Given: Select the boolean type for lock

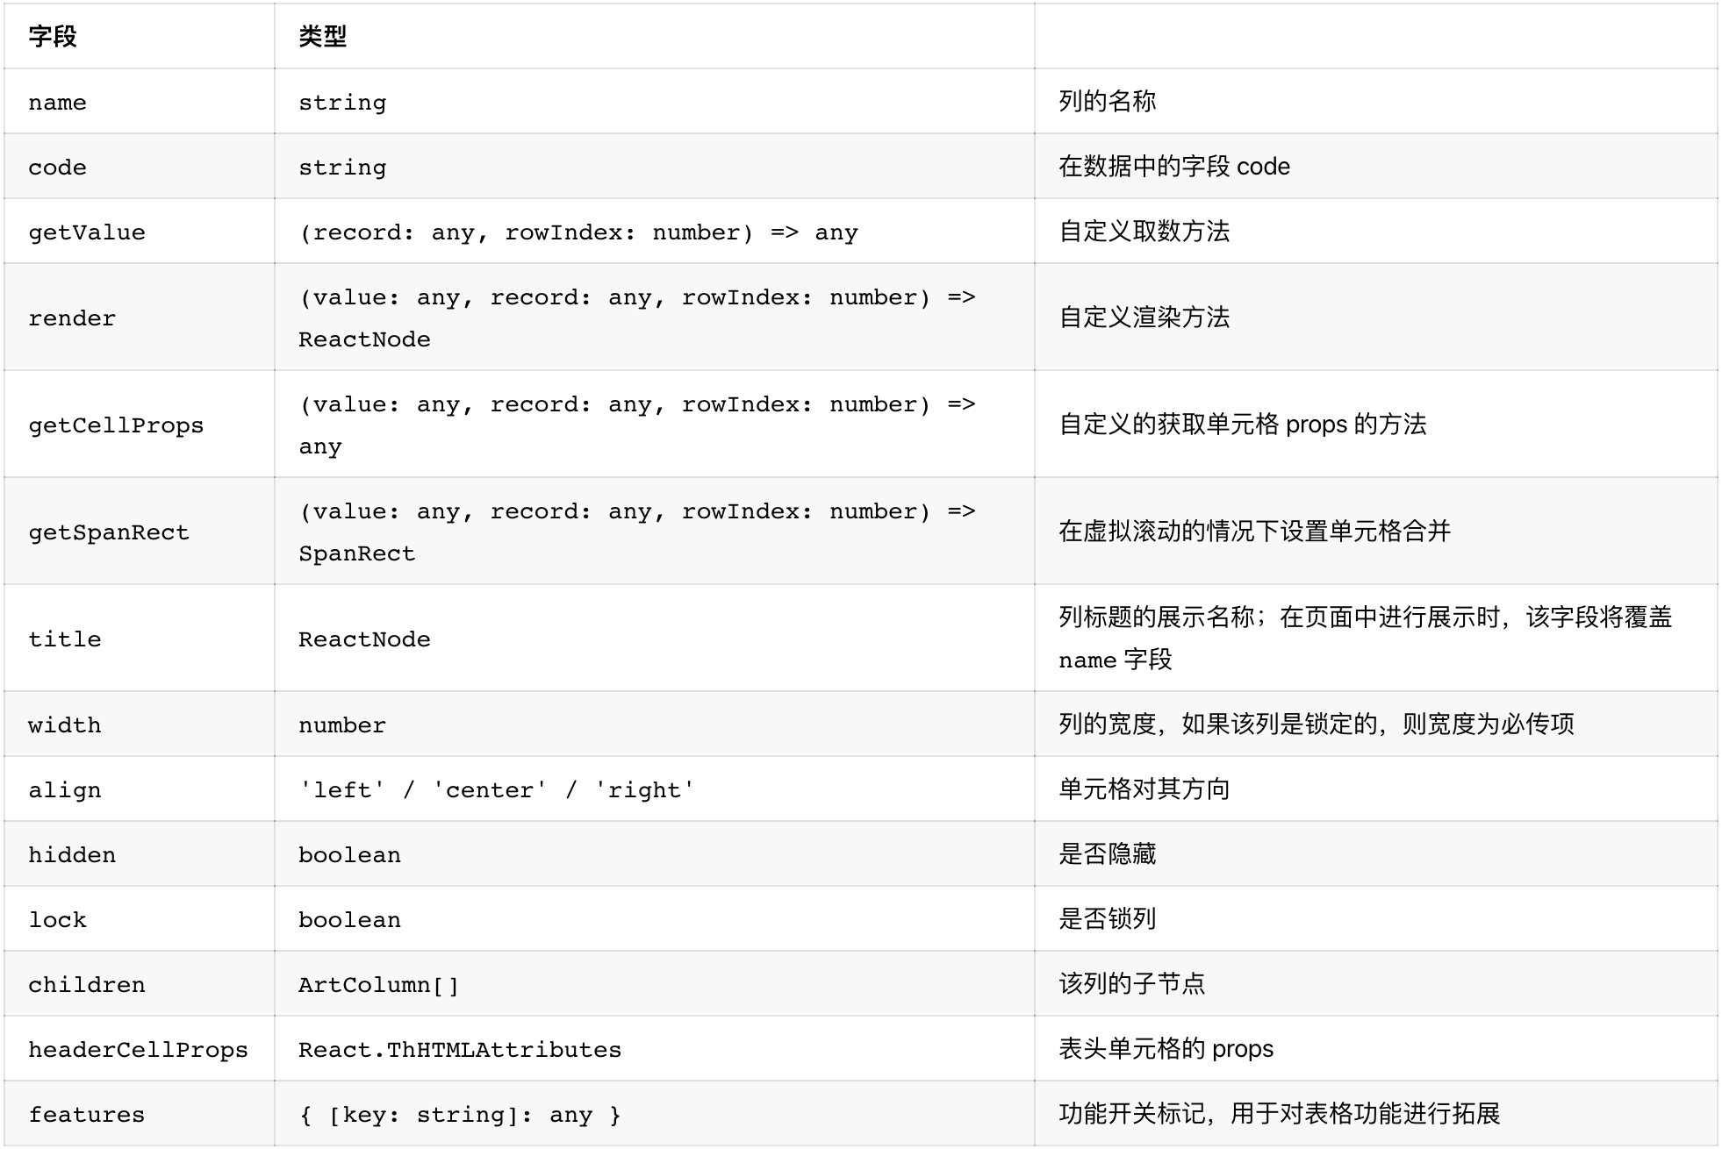Looking at the screenshot, I should point(348,919).
